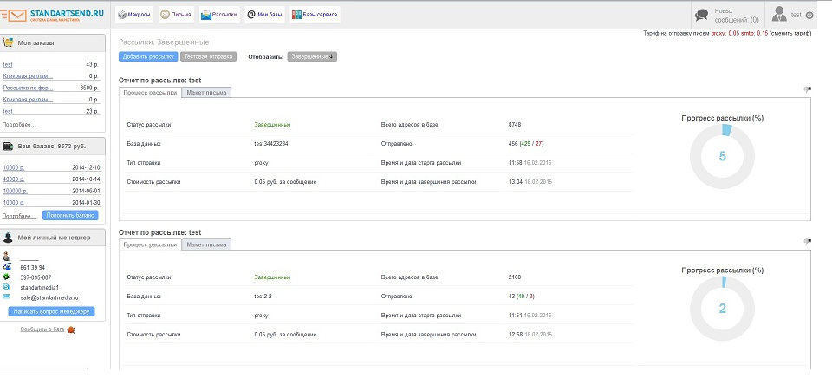832x378 pixels.
Task: Click the user avatar icon next to test
Action: tap(779, 15)
